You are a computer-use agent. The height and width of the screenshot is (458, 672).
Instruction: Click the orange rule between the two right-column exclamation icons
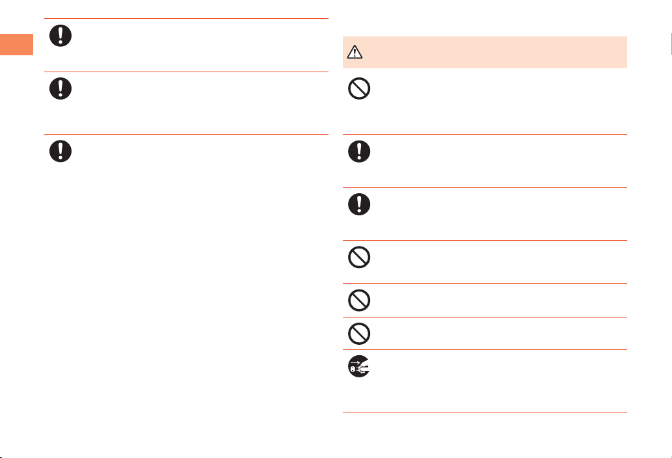(485, 187)
